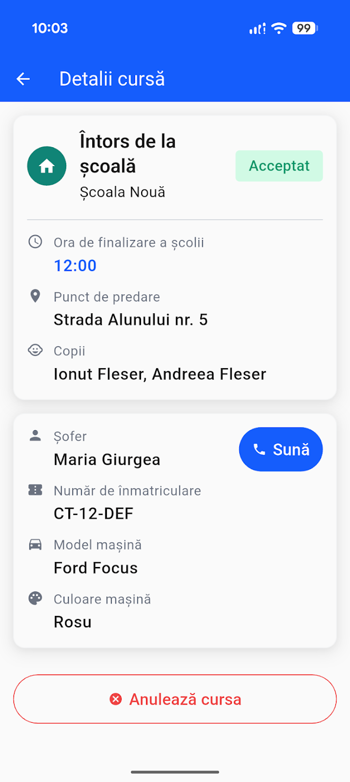Click the location pin icon

35,296
